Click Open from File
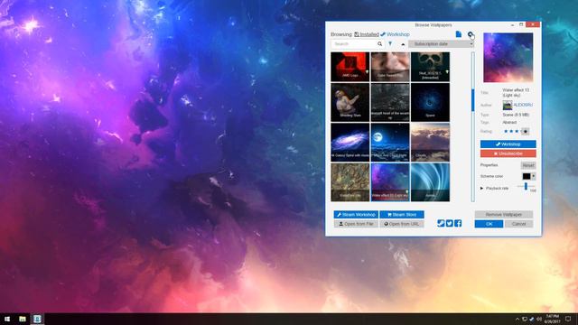Screen dimensions: 578x325 click(x=356, y=224)
